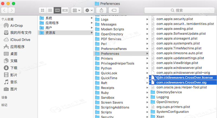
Task: Select the DirectoryService folder
Action: (x=183, y=92)
